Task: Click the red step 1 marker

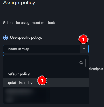Action: 83,39
